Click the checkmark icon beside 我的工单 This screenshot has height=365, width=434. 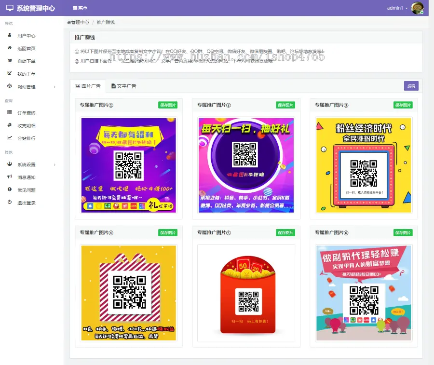(x=10, y=73)
